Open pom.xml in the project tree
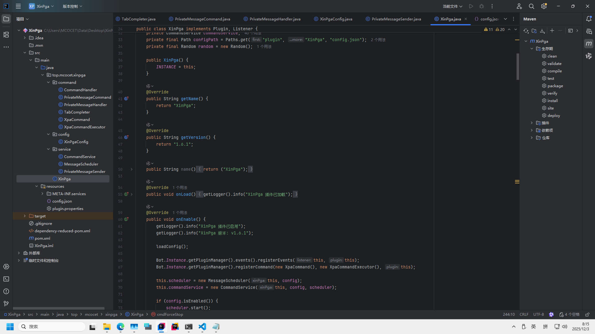This screenshot has width=595, height=334. (42, 238)
